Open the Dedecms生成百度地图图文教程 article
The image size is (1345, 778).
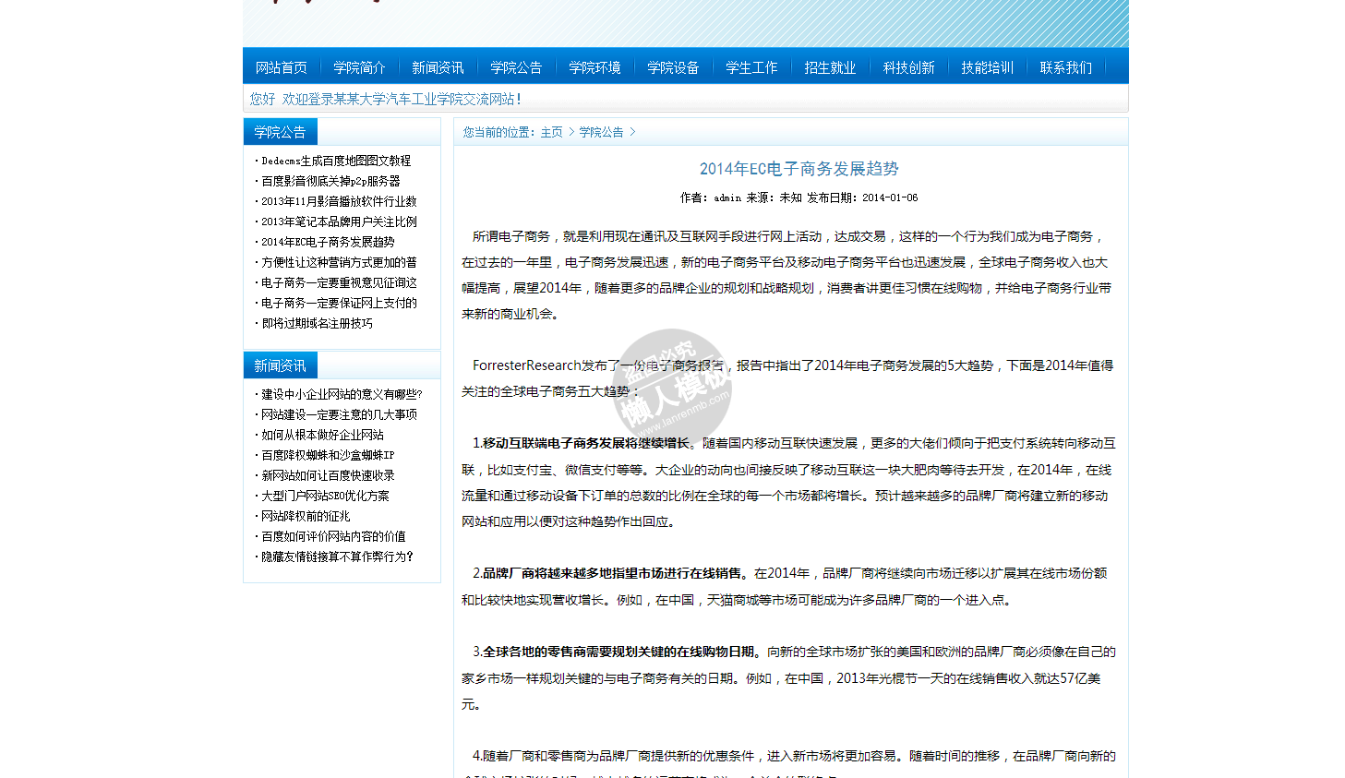click(336, 161)
